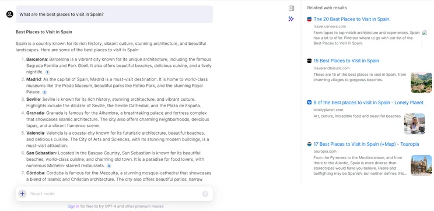Focus the Smart mode message input field

click(x=114, y=194)
